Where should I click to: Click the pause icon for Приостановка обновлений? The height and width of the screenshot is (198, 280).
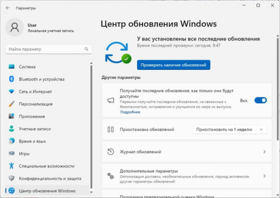click(111, 130)
